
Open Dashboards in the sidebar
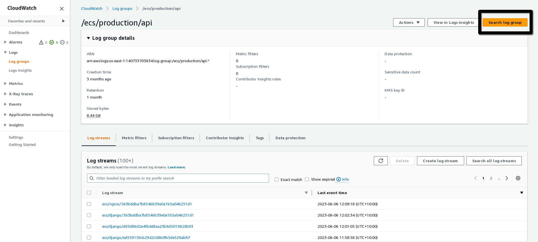point(19,32)
